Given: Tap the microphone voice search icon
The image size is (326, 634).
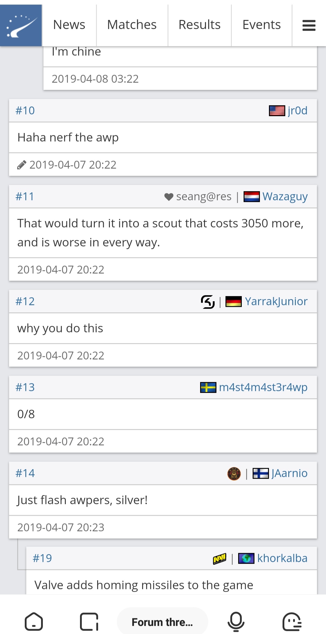Looking at the screenshot, I should (236, 622).
